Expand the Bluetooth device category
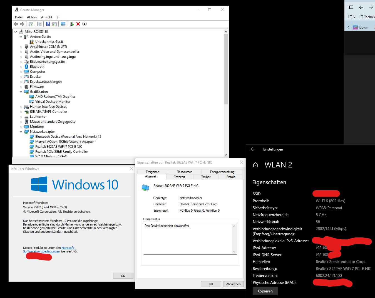The width and height of the screenshot is (375, 298). [21, 67]
